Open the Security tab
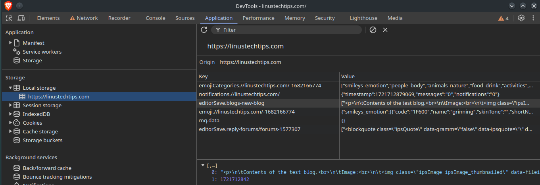 325,18
